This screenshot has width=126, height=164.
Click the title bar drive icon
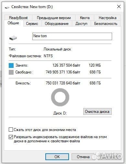pyautogui.click(x=7, y=7)
